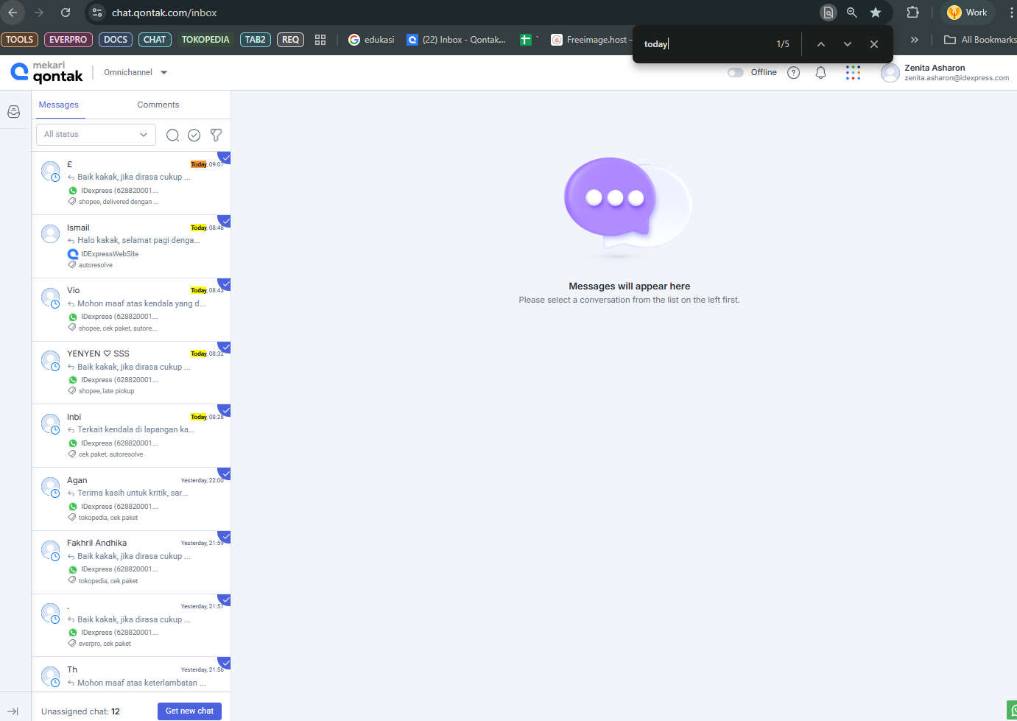Open the Work profile button
This screenshot has height=721, width=1017.
click(968, 13)
